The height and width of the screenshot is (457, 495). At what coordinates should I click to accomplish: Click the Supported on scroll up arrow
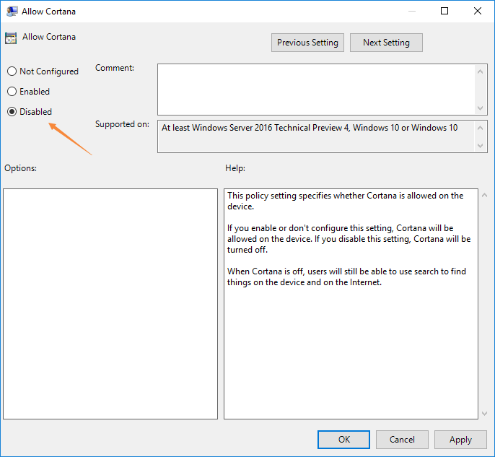[480, 128]
